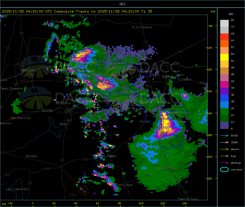The image size is (245, 207).
Task: Pick the green swatch between 30 and 20
Action: tap(224, 112)
